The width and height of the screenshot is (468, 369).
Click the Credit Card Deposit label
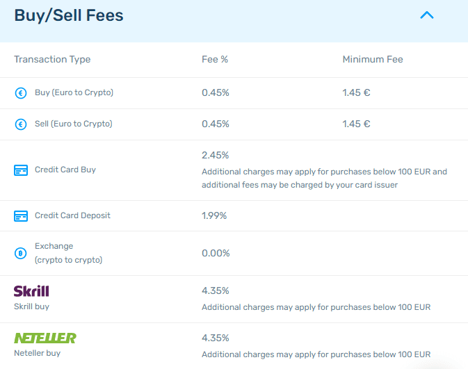coord(72,215)
